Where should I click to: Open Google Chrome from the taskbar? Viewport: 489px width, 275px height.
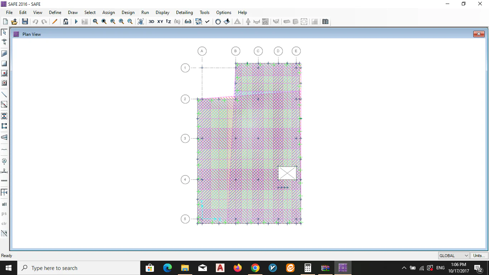coord(255,268)
